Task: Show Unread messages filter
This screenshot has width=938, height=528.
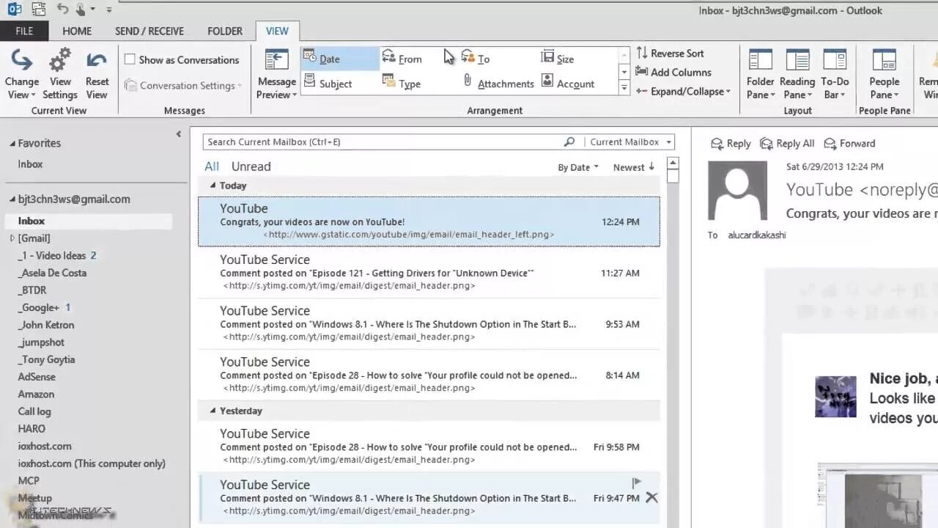Action: [x=251, y=166]
